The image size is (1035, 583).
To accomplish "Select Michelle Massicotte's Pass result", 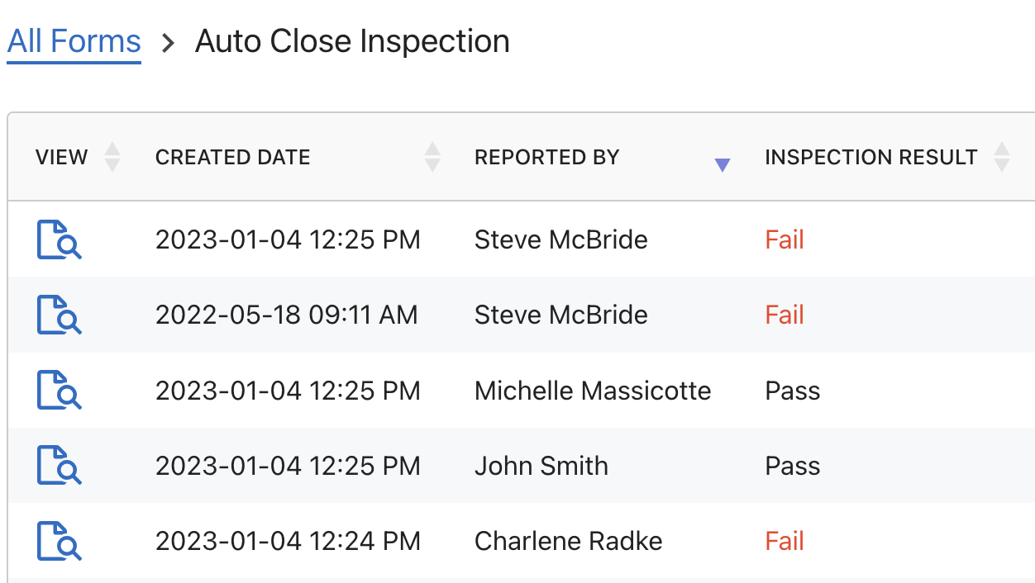I will [x=793, y=390].
